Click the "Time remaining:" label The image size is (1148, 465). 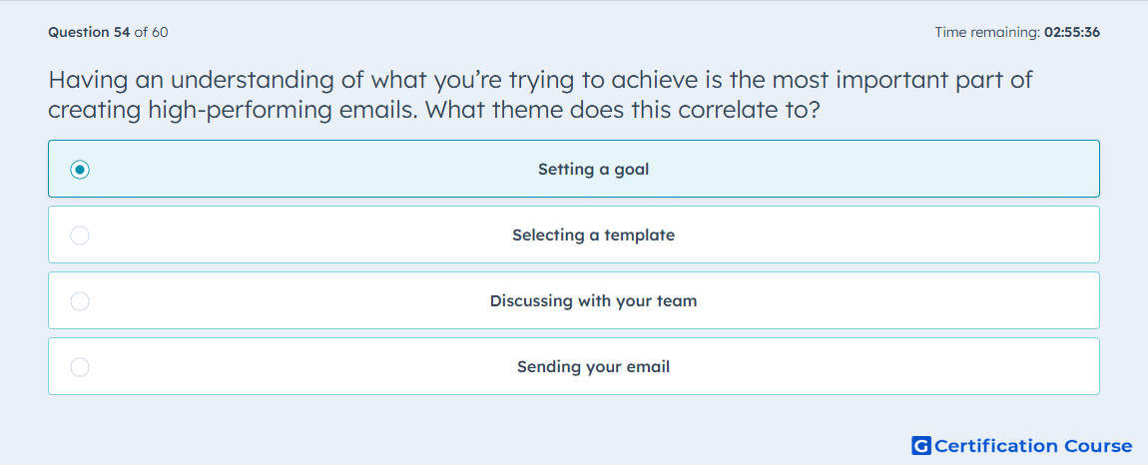click(987, 32)
